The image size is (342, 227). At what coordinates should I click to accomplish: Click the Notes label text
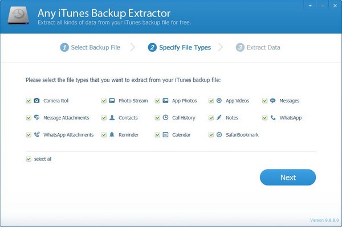point(232,118)
